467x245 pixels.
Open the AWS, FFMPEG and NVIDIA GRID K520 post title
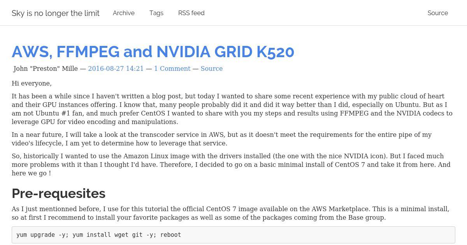click(153, 51)
